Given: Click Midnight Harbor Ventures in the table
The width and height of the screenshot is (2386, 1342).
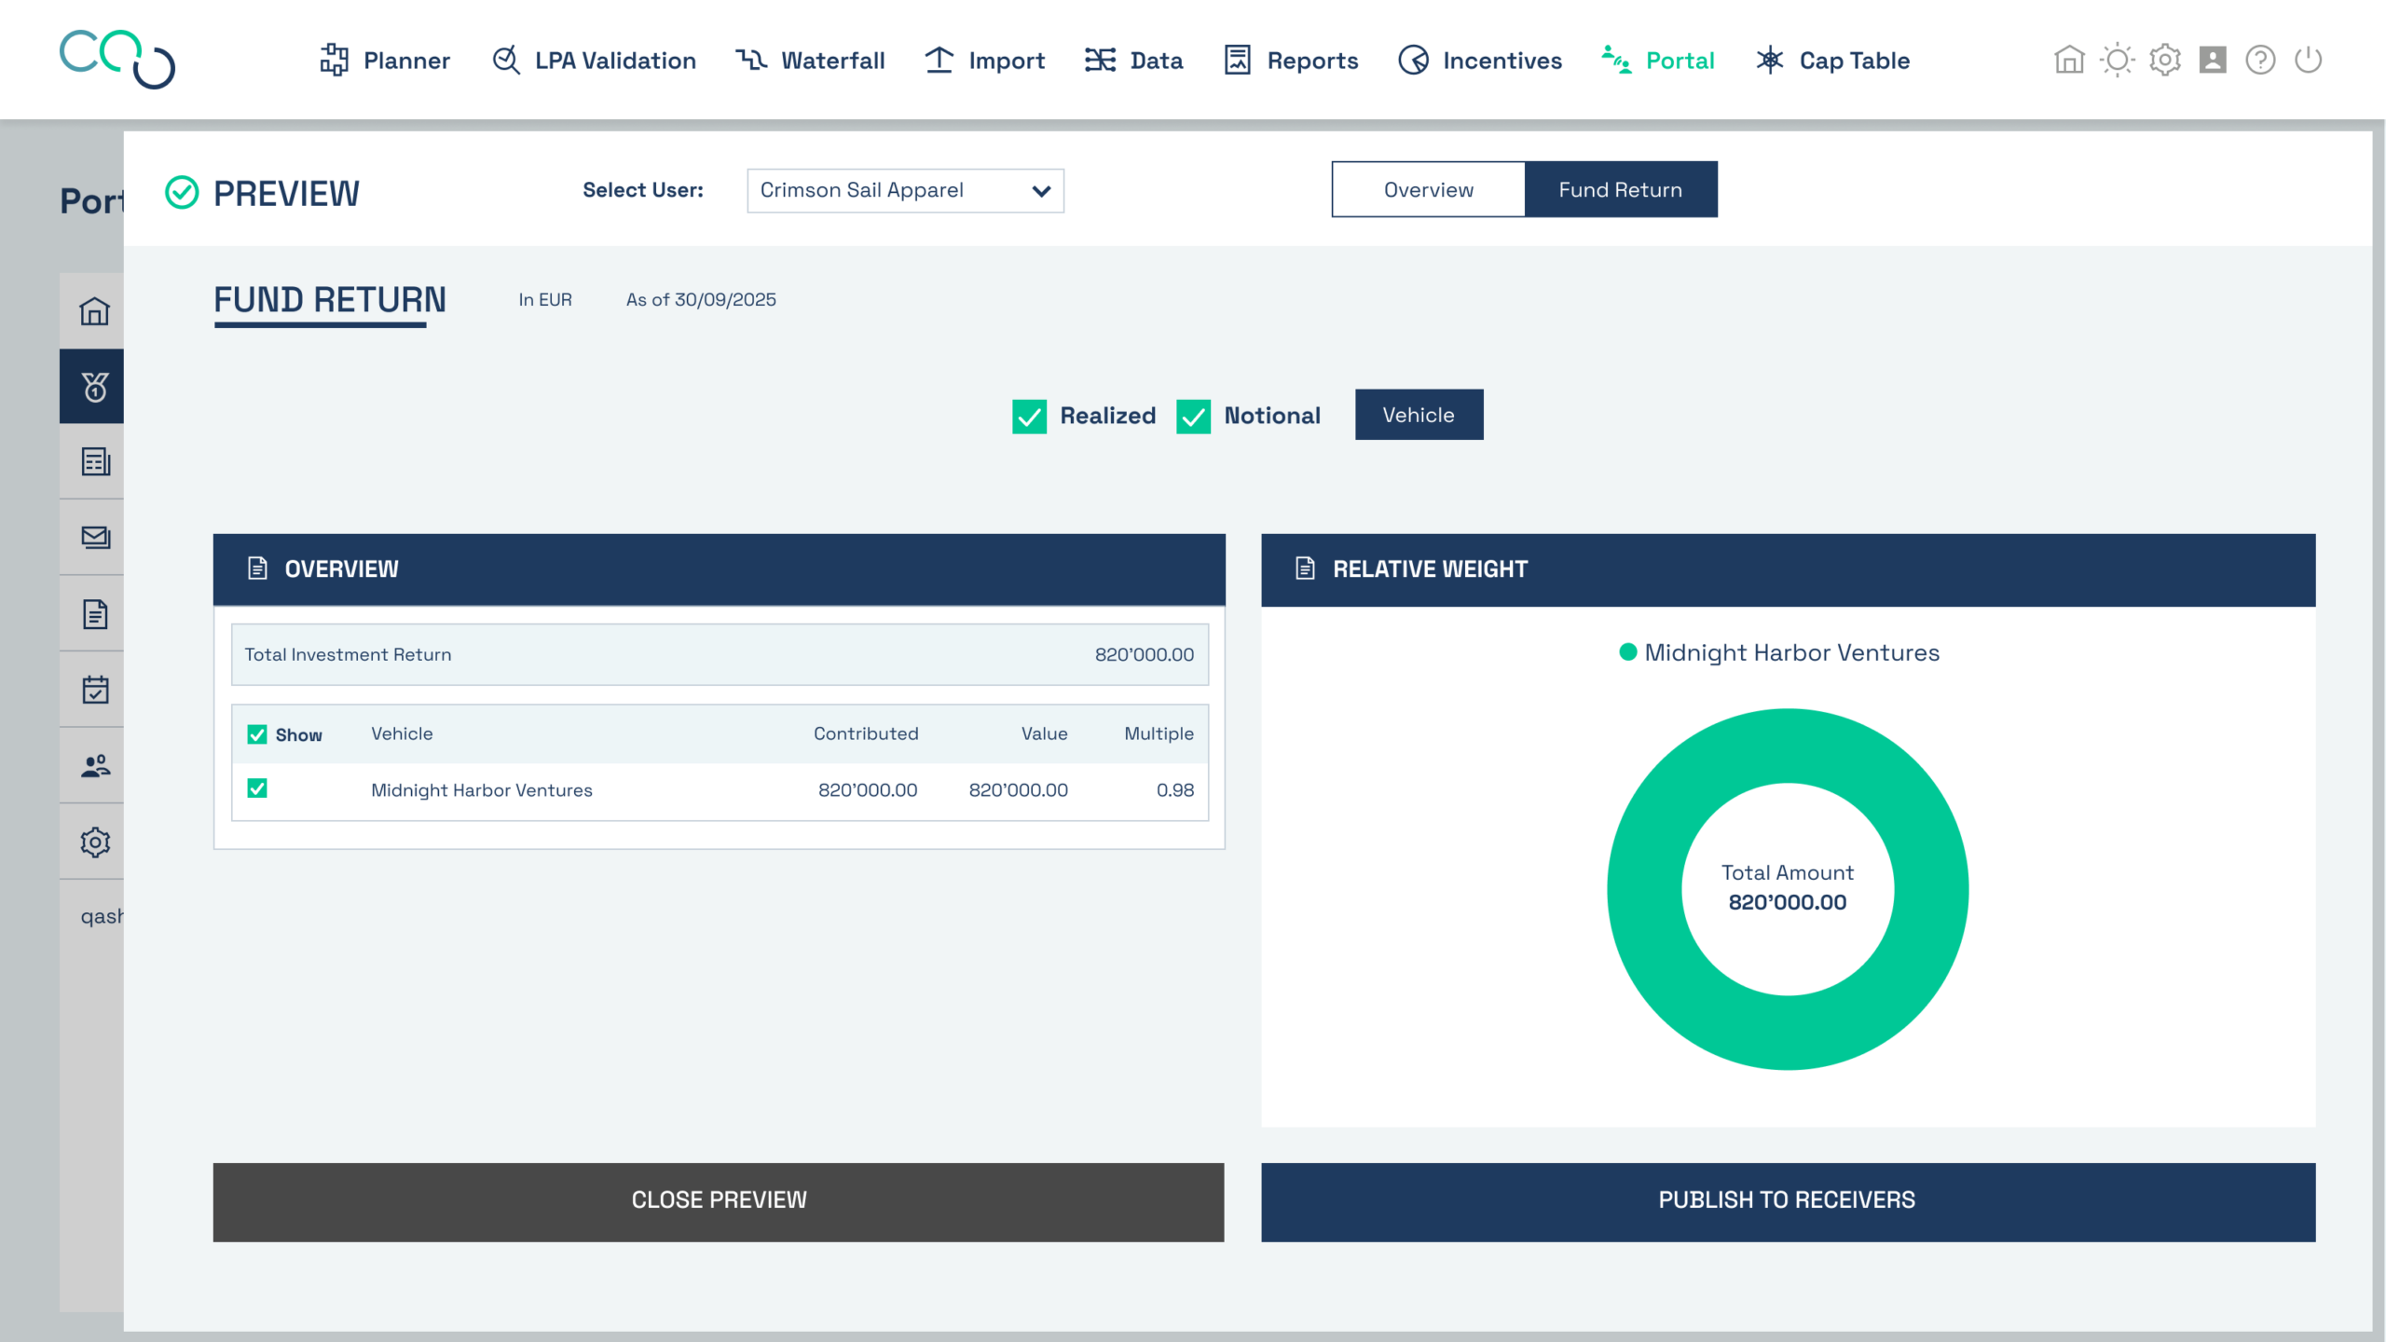Looking at the screenshot, I should tap(481, 790).
